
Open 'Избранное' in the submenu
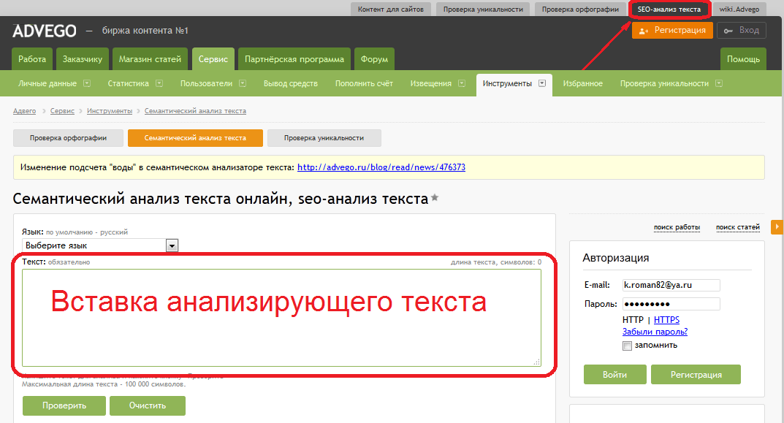tap(583, 83)
